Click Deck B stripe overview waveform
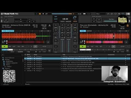Screen dimensions: 131x98 (x=103, y=42)
